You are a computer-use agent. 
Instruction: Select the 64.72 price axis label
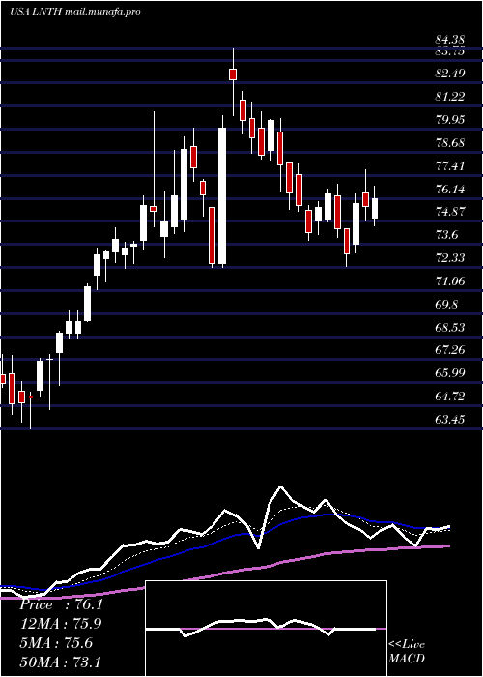[x=450, y=397]
